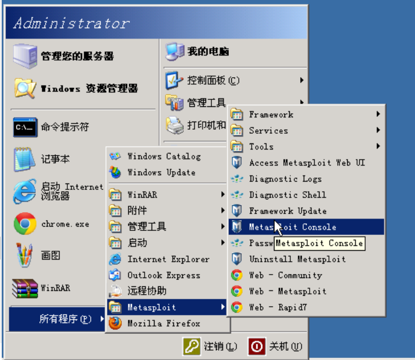Viewport: 415px width, 360px height.
Task: Expand the 所有程序 arrow
Action: 102,319
